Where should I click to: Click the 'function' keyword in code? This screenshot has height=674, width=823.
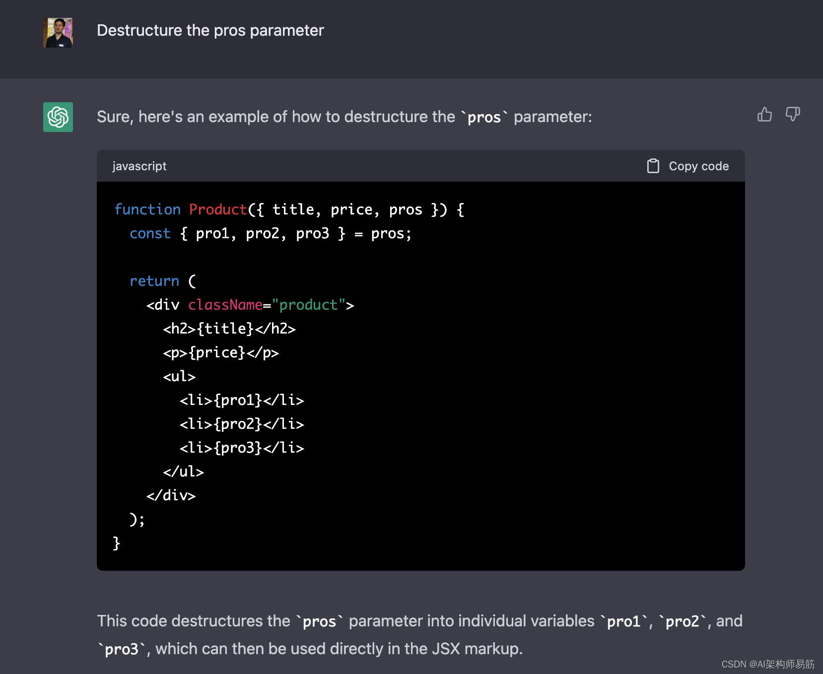click(147, 209)
